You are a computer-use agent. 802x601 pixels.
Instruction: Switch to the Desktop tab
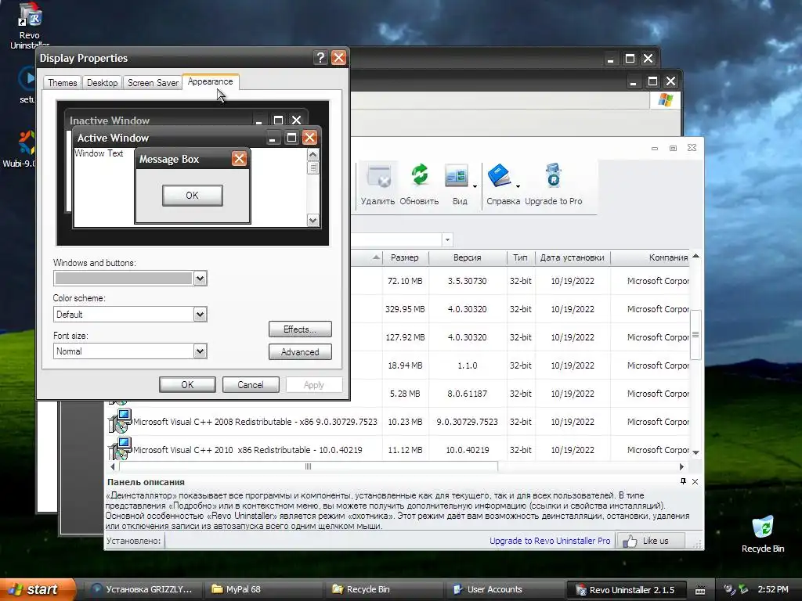click(103, 83)
